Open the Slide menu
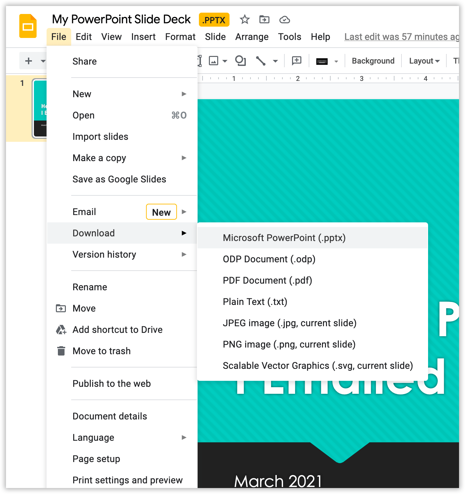 click(215, 37)
